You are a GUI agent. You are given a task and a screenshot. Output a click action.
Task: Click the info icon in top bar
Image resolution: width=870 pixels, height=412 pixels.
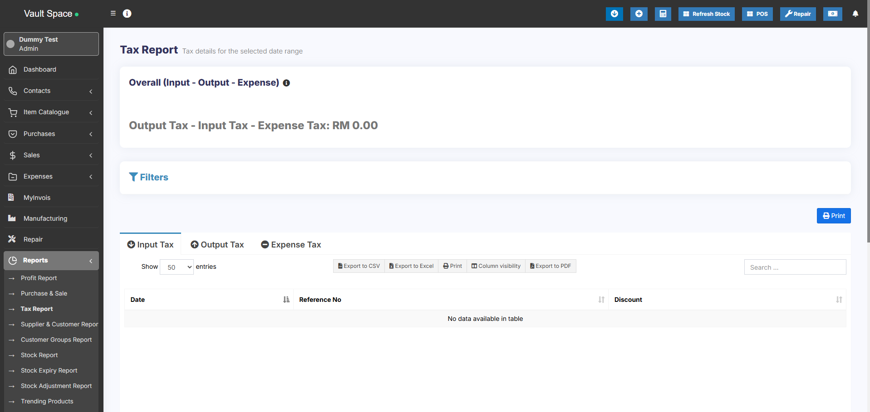pyautogui.click(x=127, y=14)
